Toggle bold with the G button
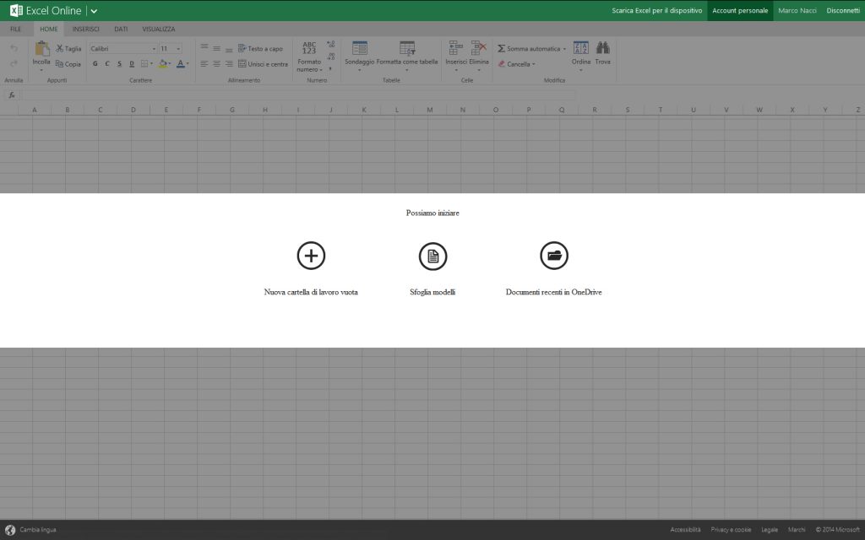 [95, 64]
